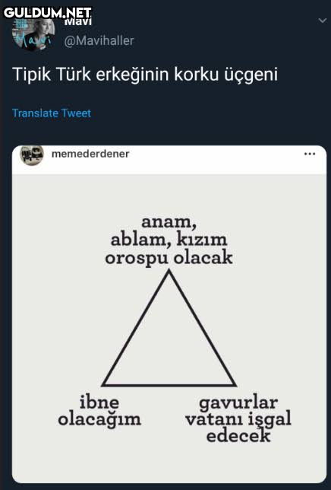The width and height of the screenshot is (331, 490).
Task: Click the Mavi display name
Action: pos(78,22)
